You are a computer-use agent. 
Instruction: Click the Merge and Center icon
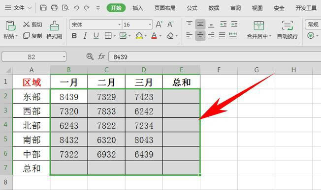pos(259,26)
